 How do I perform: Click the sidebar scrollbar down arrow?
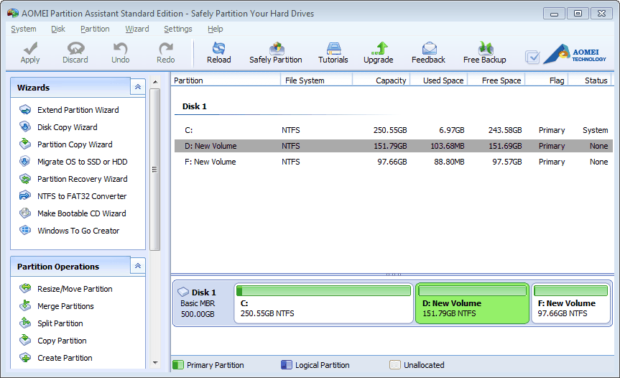(x=155, y=363)
